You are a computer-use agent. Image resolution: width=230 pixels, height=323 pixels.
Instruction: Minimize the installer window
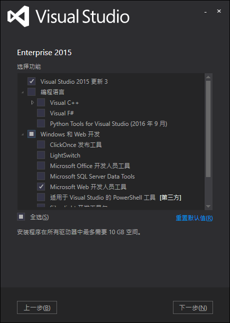205,12
